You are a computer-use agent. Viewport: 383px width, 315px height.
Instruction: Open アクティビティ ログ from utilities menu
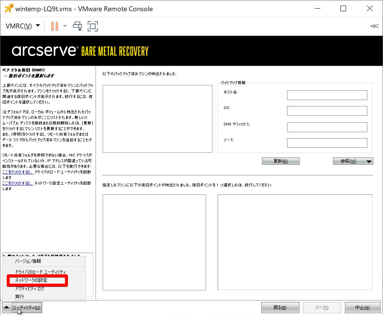(x=29, y=289)
